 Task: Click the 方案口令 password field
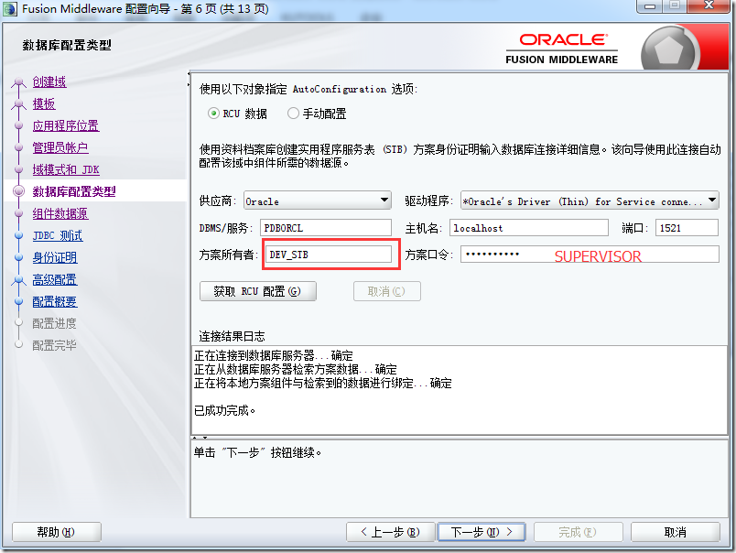(590, 255)
